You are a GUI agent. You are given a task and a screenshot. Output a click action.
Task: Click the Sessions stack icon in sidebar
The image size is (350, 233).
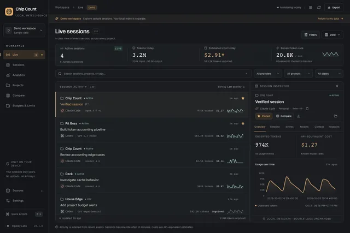click(8, 65)
